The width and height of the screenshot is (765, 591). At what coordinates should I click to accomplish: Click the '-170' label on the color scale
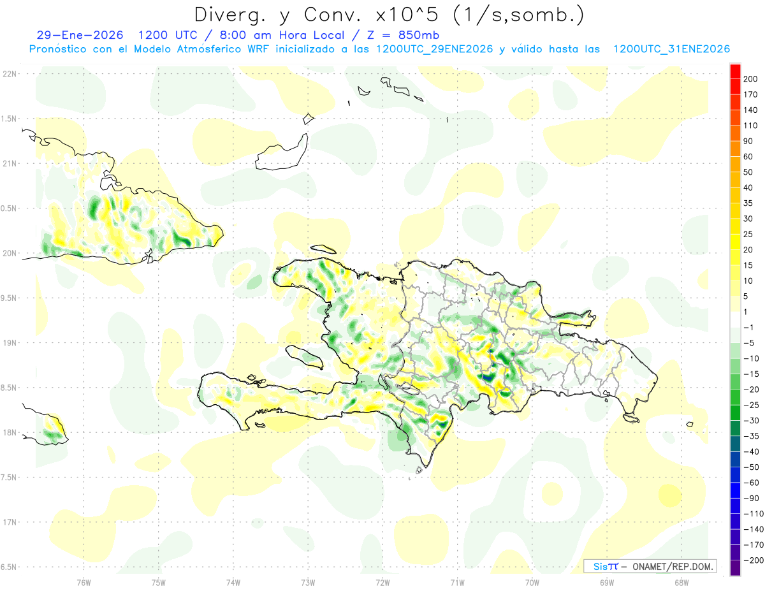click(x=755, y=545)
